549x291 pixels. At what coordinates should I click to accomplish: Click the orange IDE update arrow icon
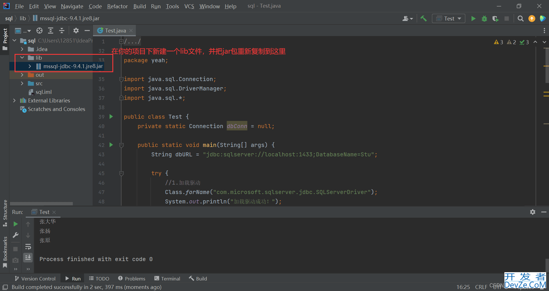coord(532,19)
